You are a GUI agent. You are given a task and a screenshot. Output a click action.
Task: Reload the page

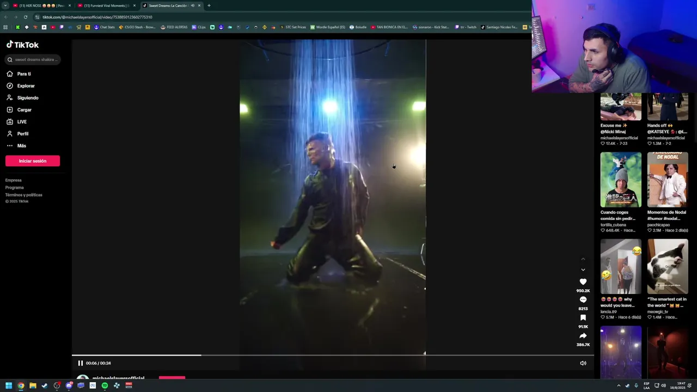(25, 17)
